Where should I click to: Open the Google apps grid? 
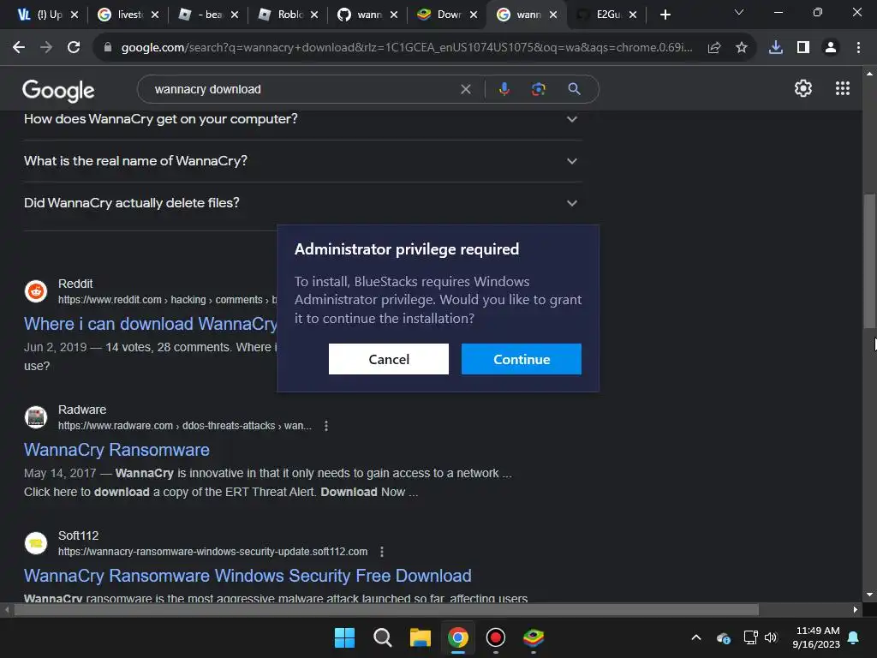point(843,88)
